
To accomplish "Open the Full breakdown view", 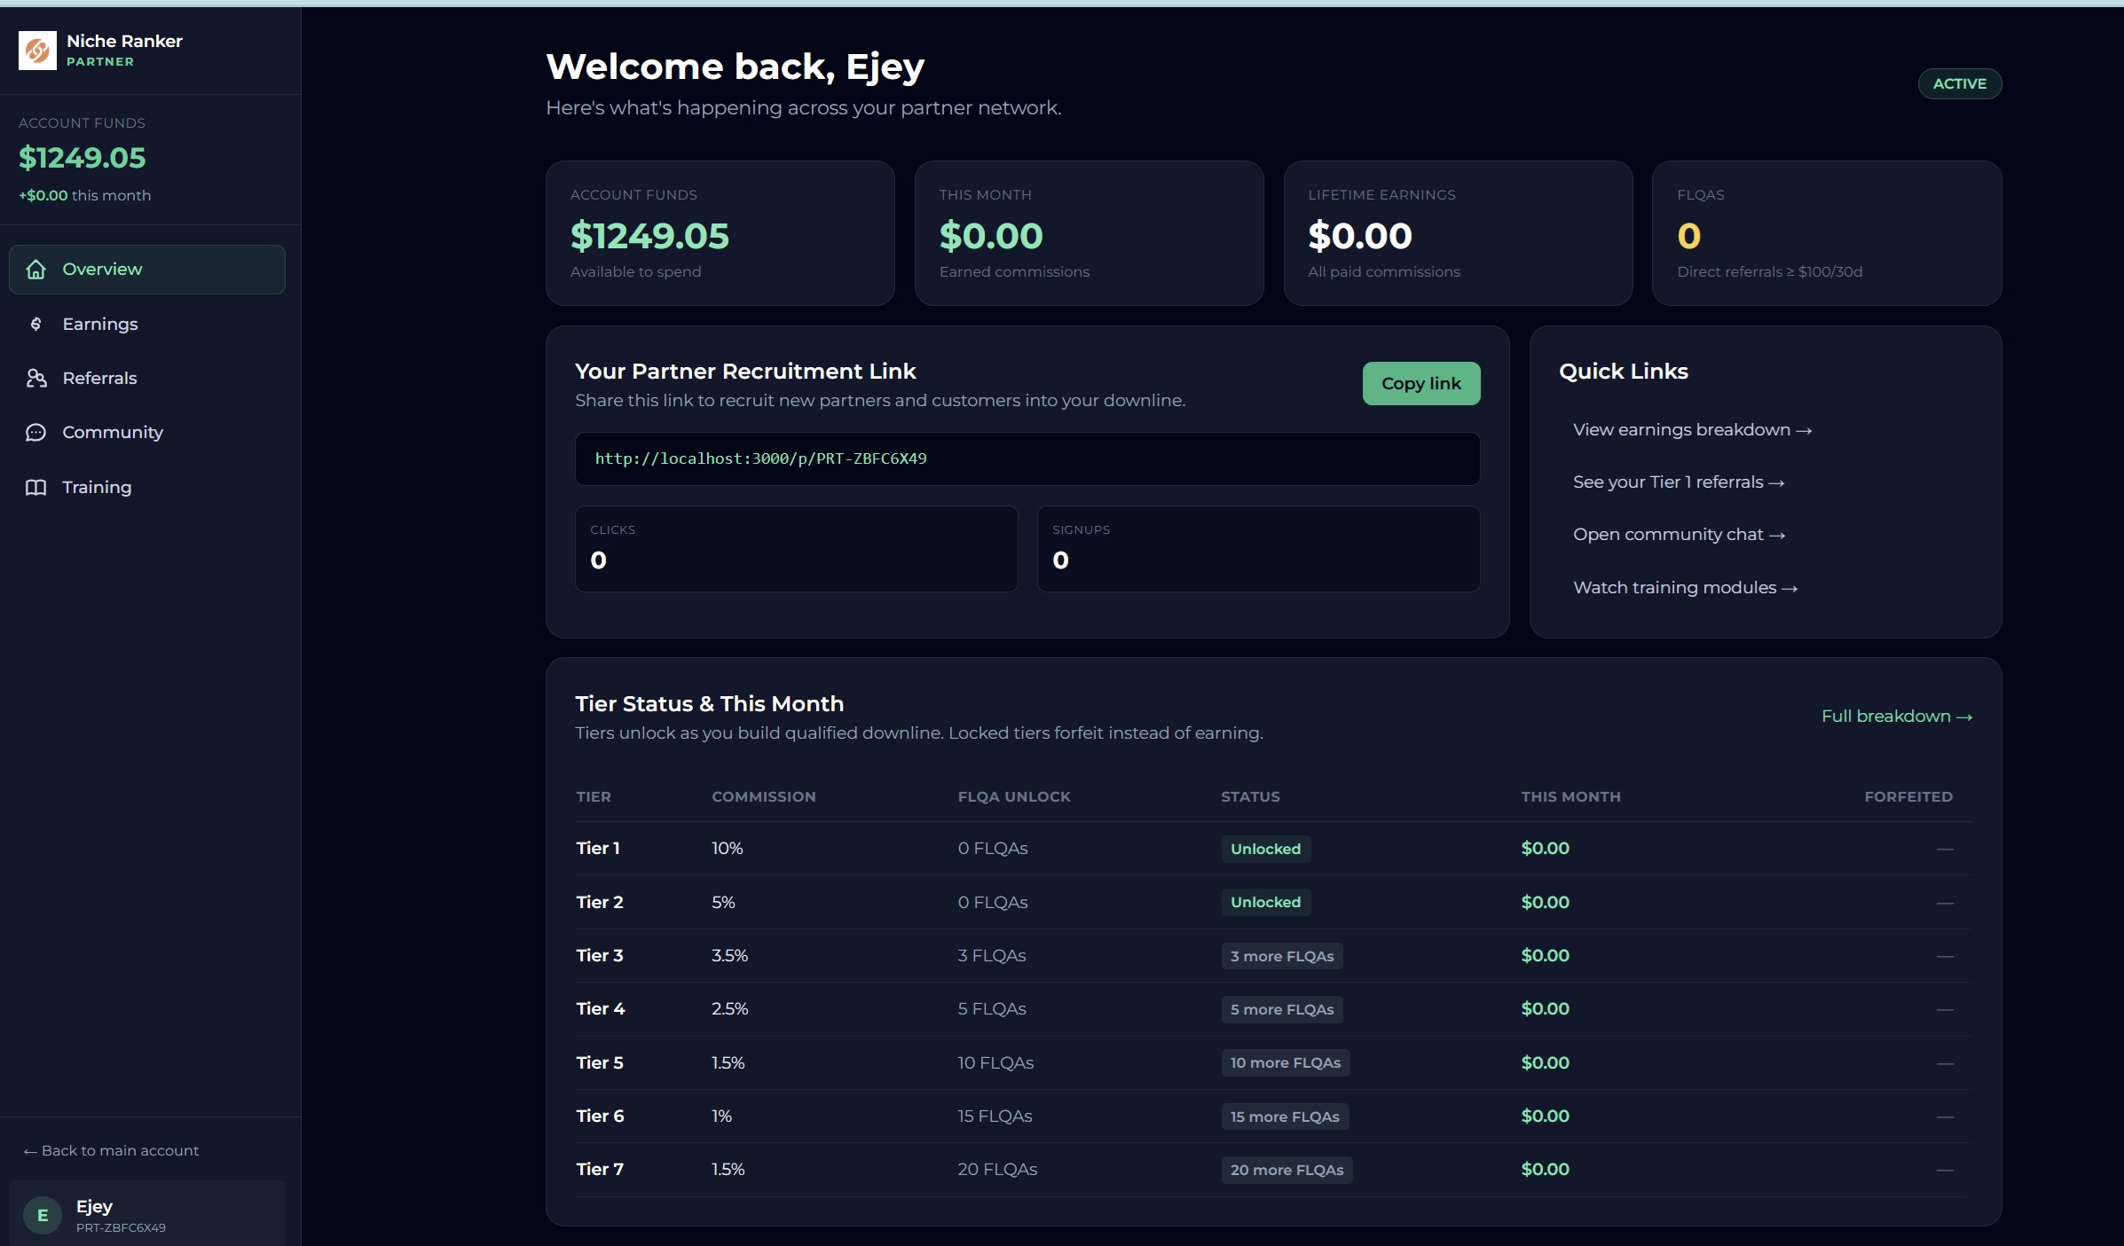I will click(x=1897, y=716).
